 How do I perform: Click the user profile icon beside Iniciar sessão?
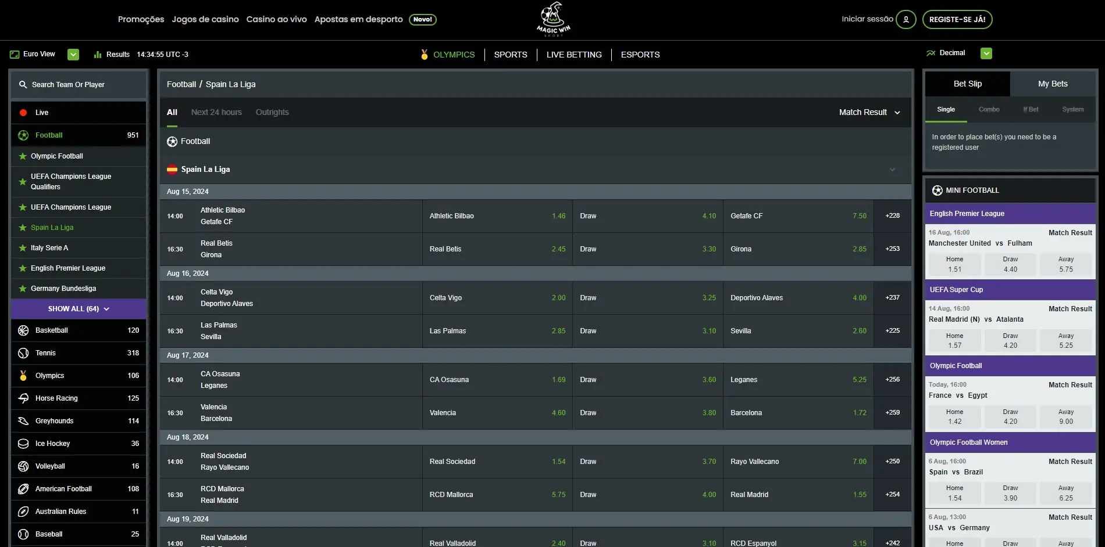point(906,19)
